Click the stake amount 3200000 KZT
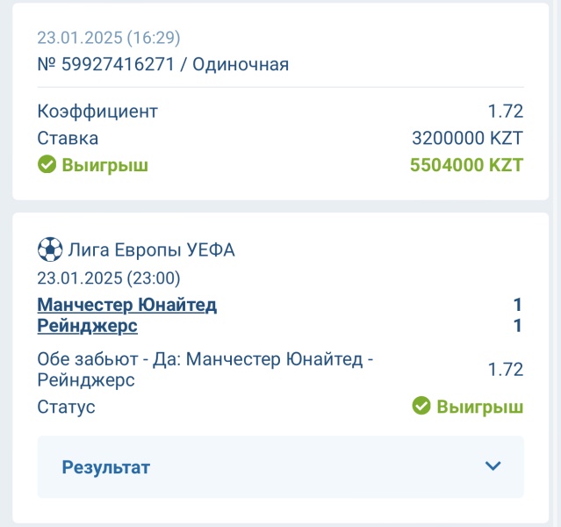 pos(468,138)
